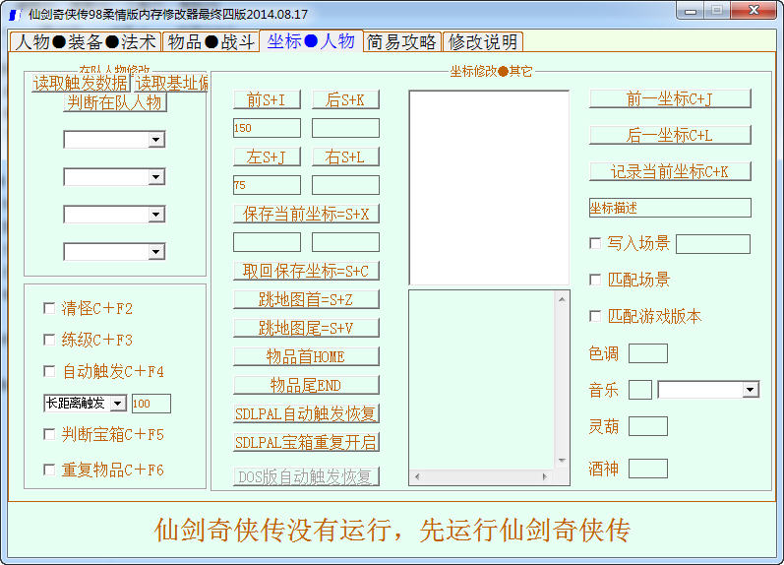Open the 音乐 selection dropdown

(750, 390)
